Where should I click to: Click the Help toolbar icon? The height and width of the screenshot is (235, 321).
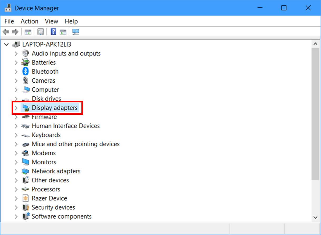[53, 32]
